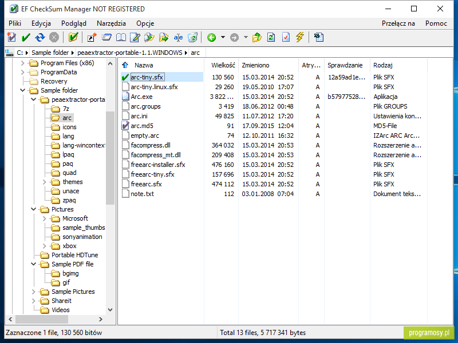The width and height of the screenshot is (458, 343).
Task: Collapse the Pictures tree node
Action: pyautogui.click(x=34, y=209)
